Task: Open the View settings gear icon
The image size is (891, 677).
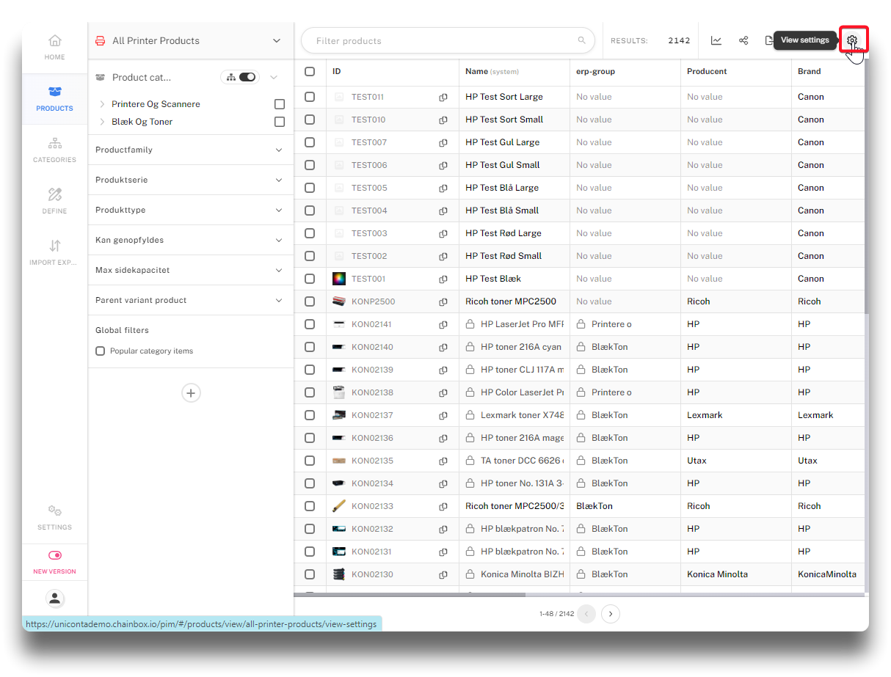Action: pos(852,40)
